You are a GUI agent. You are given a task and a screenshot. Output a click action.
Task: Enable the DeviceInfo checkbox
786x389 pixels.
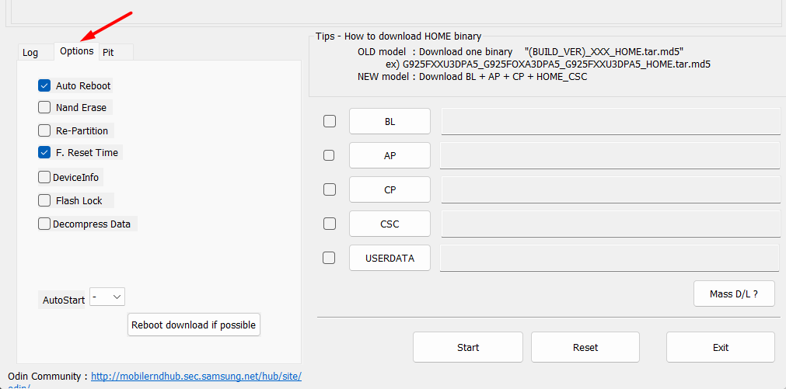[44, 177]
